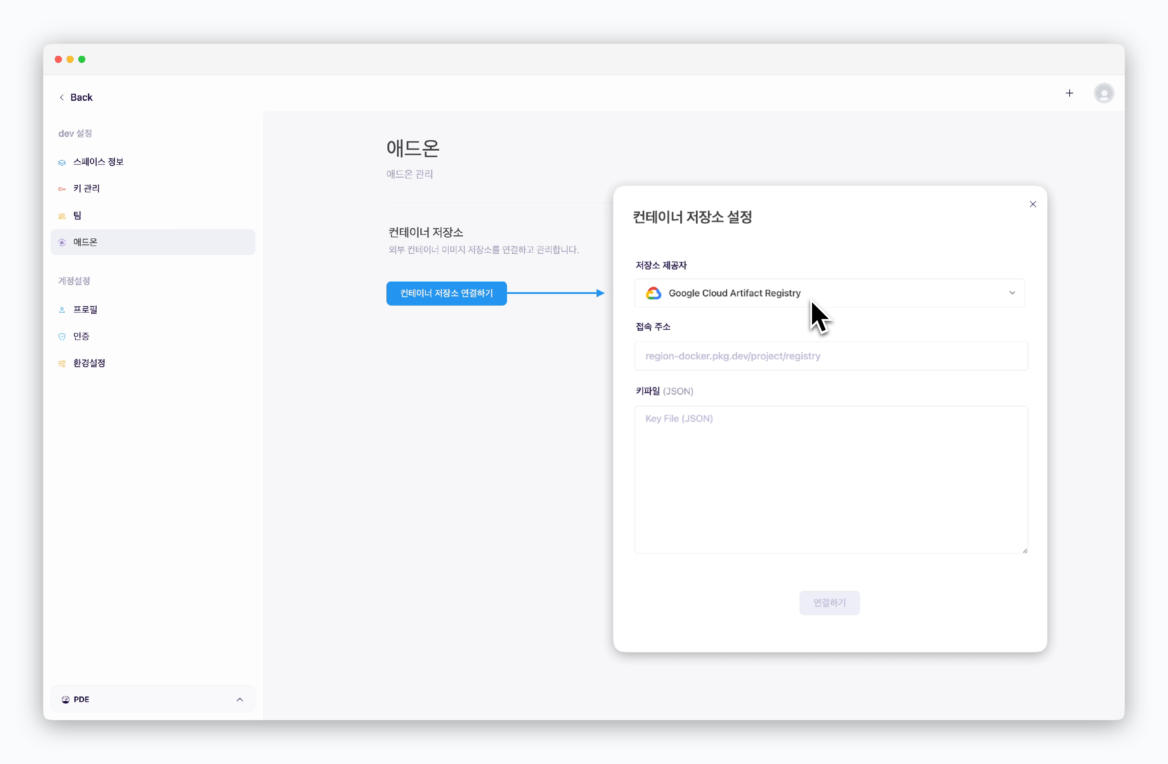Click the team people icon
This screenshot has height=764, width=1168.
pos(62,216)
